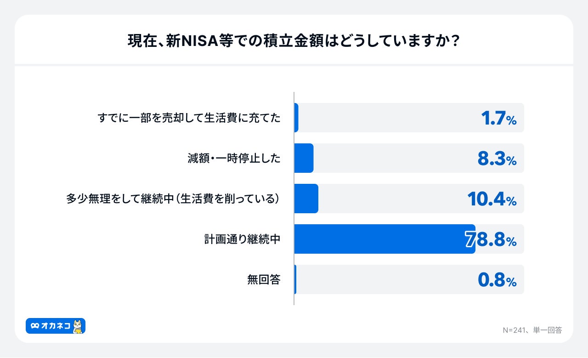
Task: Click the blue bar for 多少無理をして継続中
Action: 306,199
